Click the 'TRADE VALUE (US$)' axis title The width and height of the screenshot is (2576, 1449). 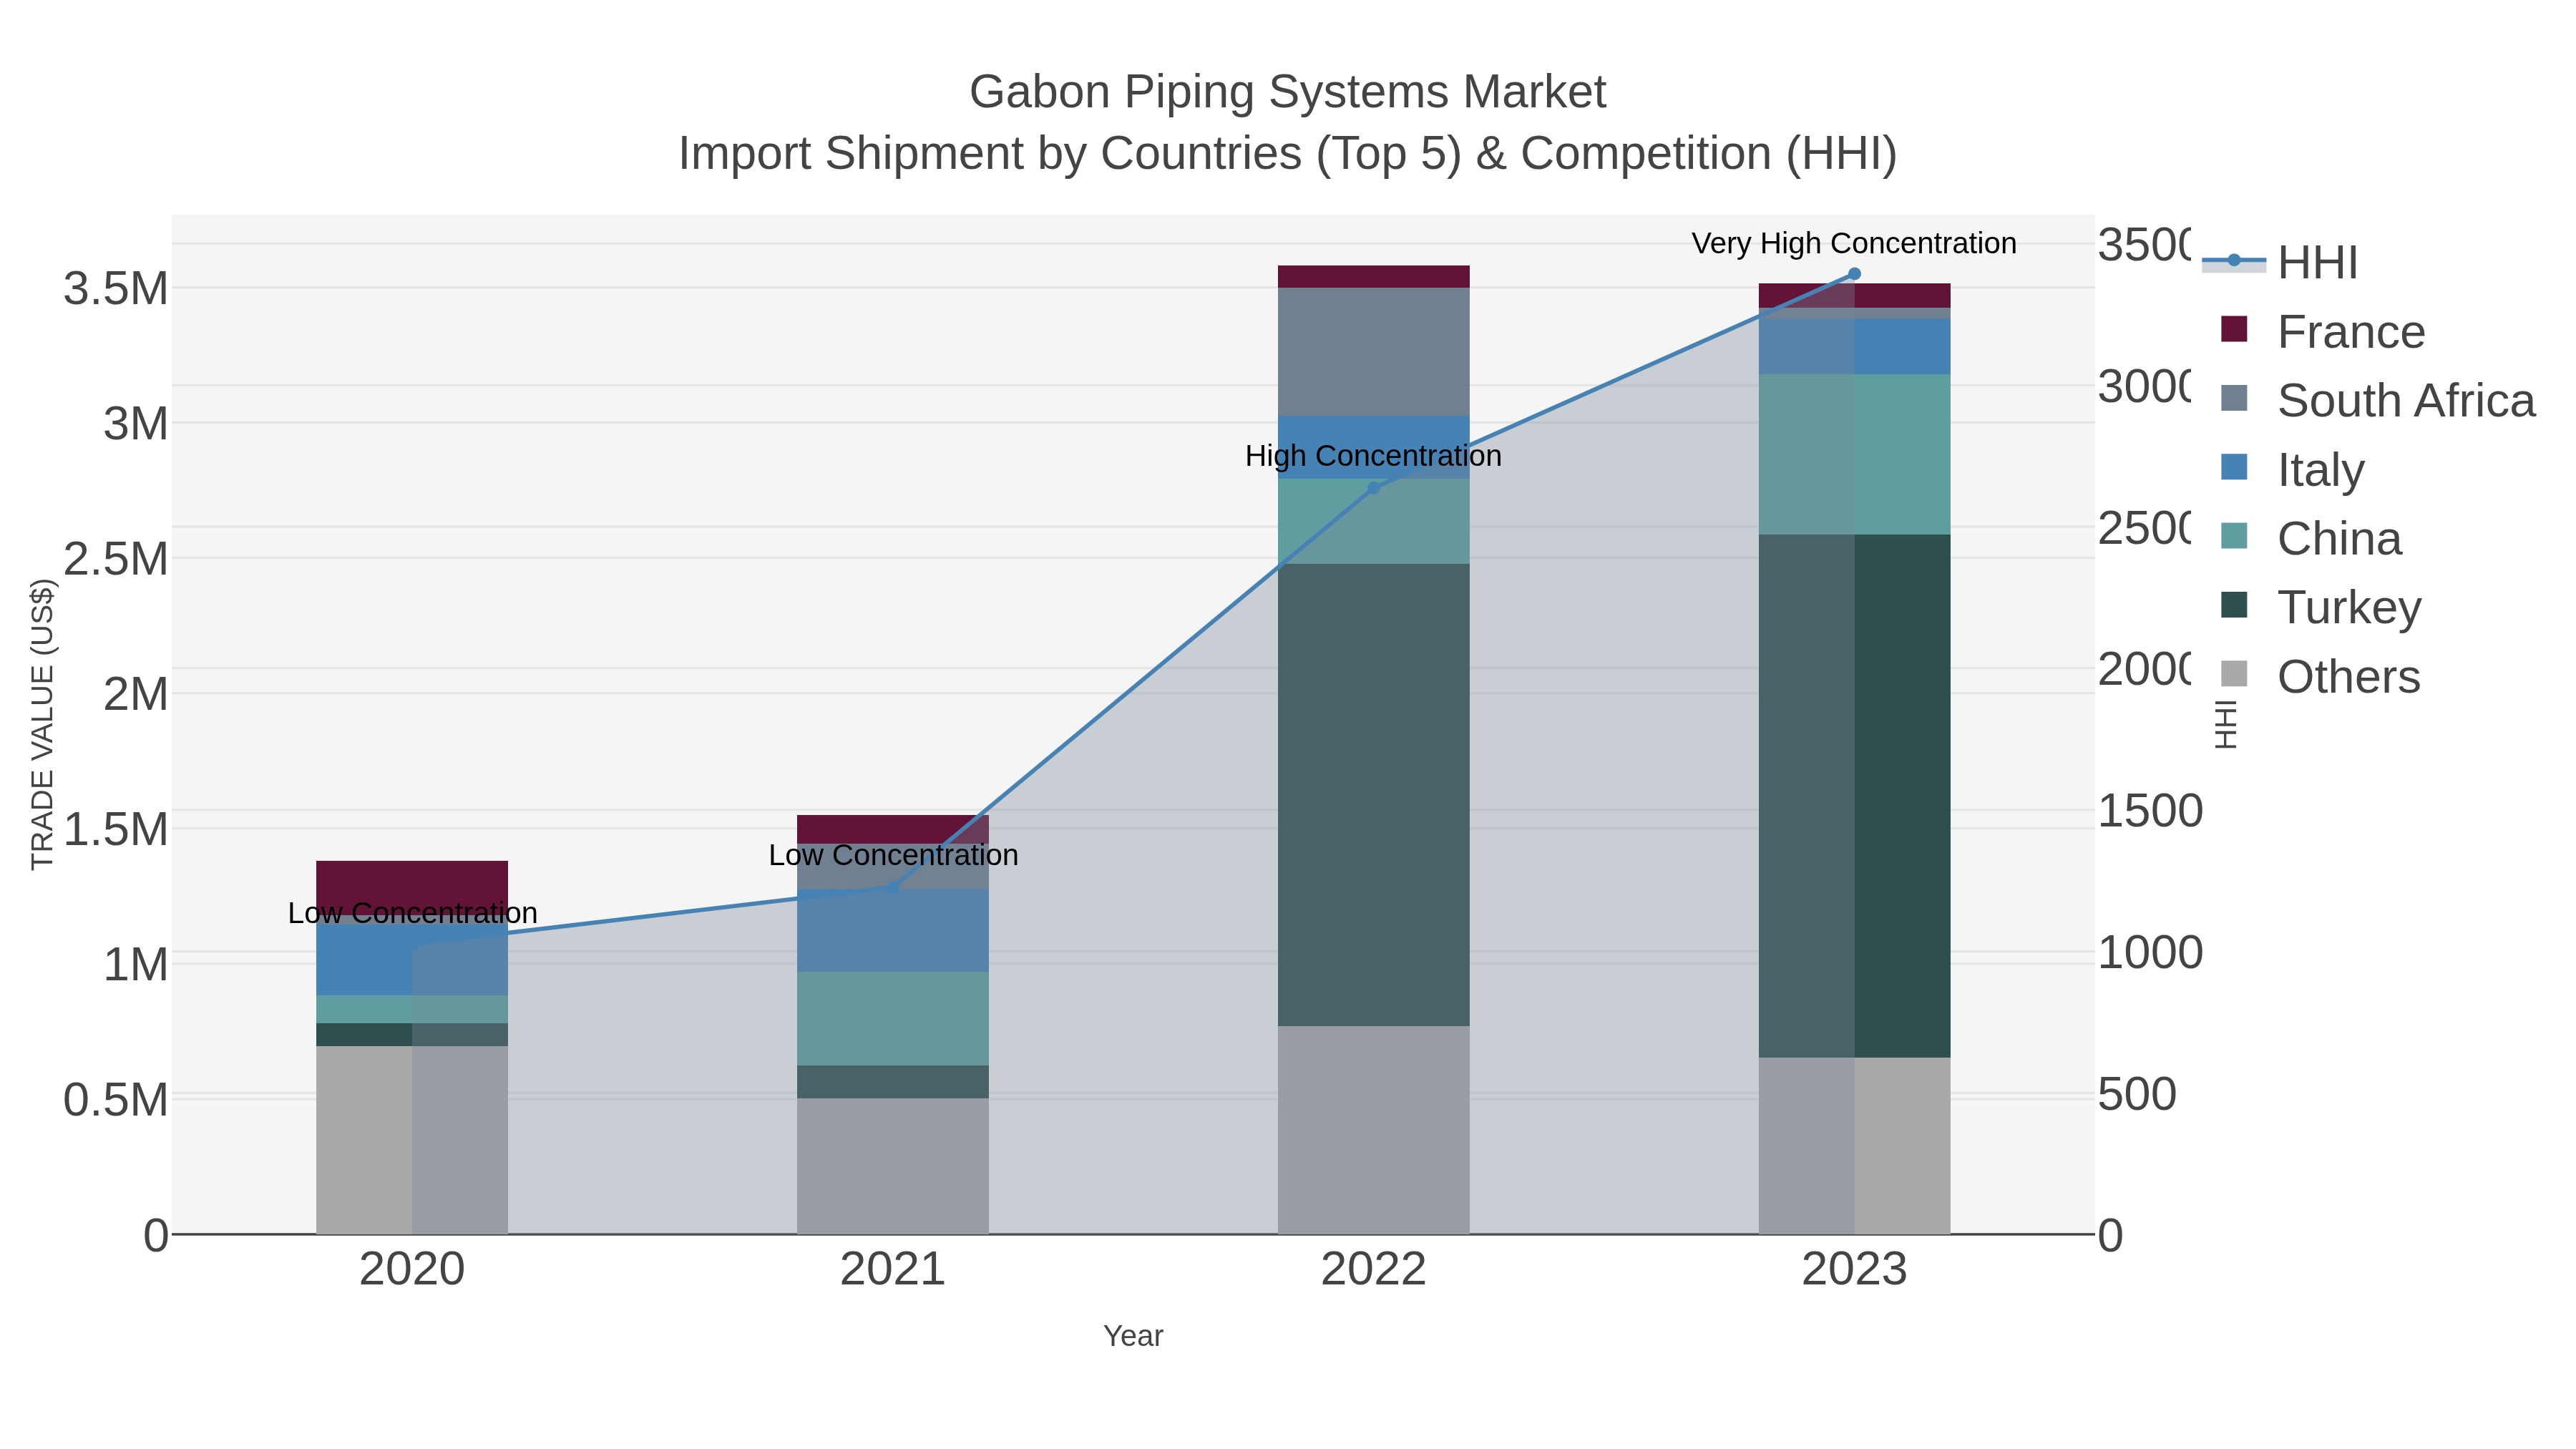[x=42, y=724]
